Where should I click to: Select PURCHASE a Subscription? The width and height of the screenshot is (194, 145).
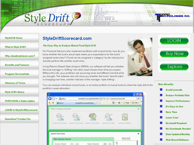[x=19, y=101]
